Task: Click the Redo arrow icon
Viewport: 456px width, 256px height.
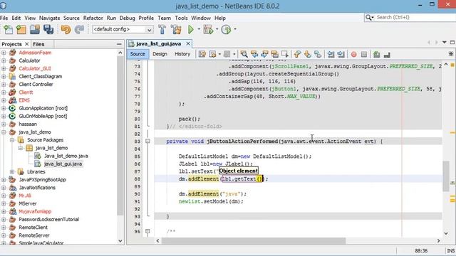Action: tap(79, 29)
